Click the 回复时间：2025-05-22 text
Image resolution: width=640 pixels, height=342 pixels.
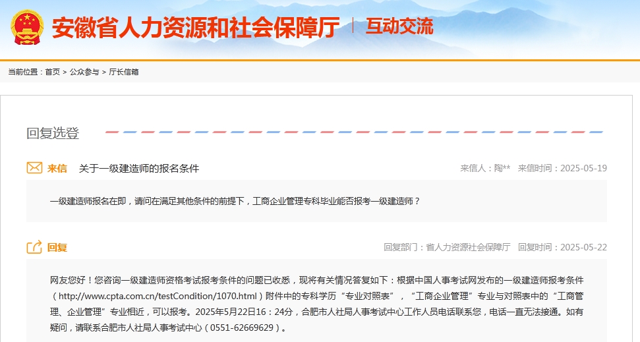click(562, 247)
